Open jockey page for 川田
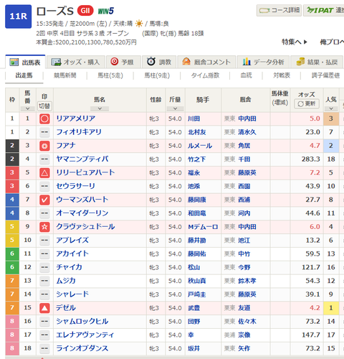Image resolution: width=344 pixels, height=359 pixels. [193, 118]
